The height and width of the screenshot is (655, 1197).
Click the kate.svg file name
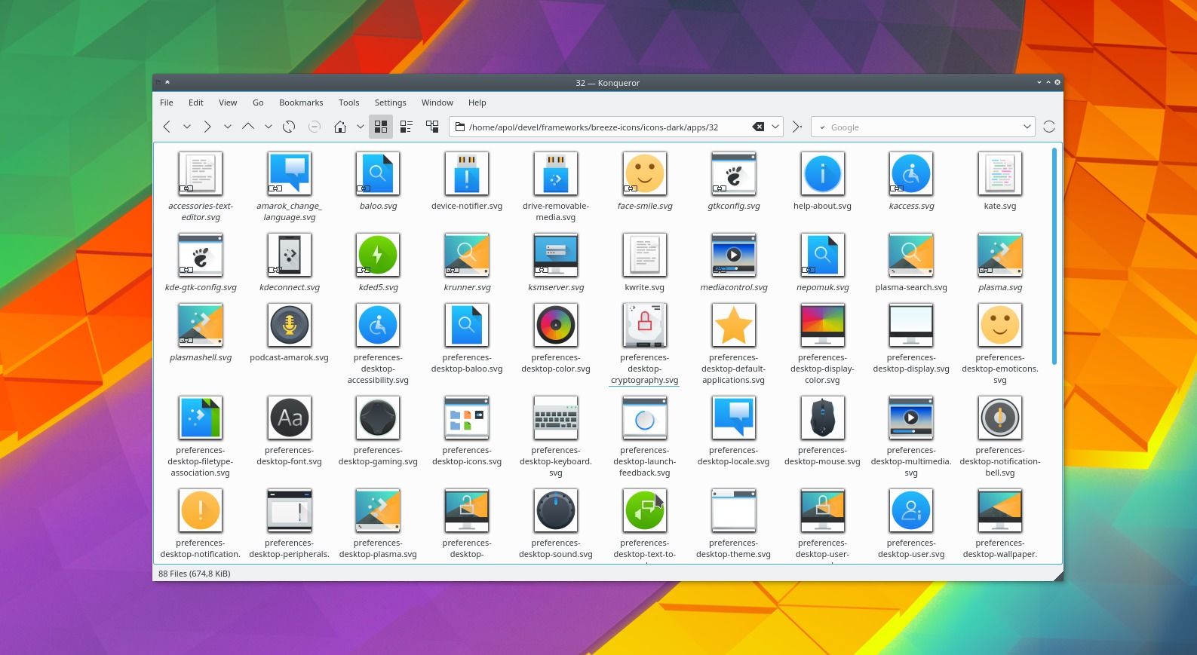[x=1000, y=206]
